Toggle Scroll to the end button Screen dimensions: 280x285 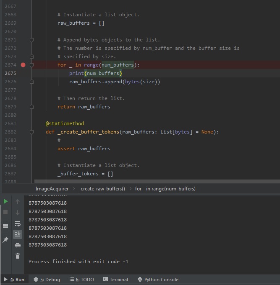point(18,234)
